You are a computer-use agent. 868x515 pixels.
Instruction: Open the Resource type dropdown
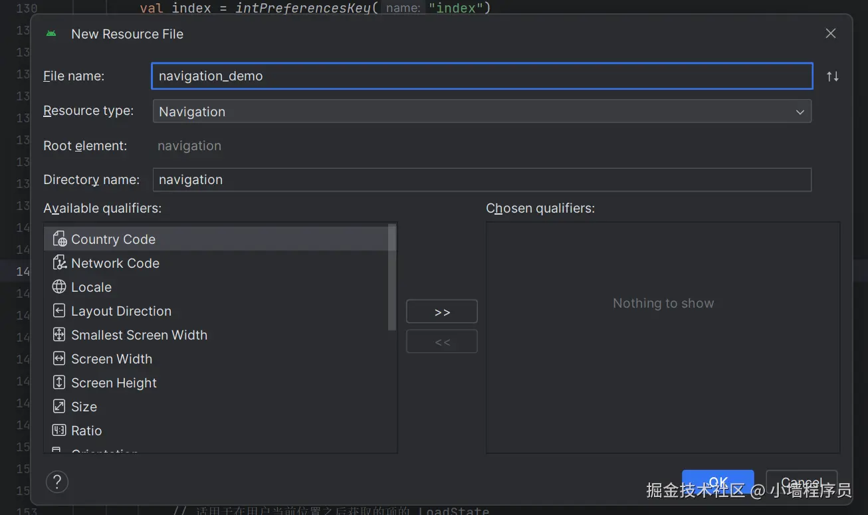click(x=482, y=112)
